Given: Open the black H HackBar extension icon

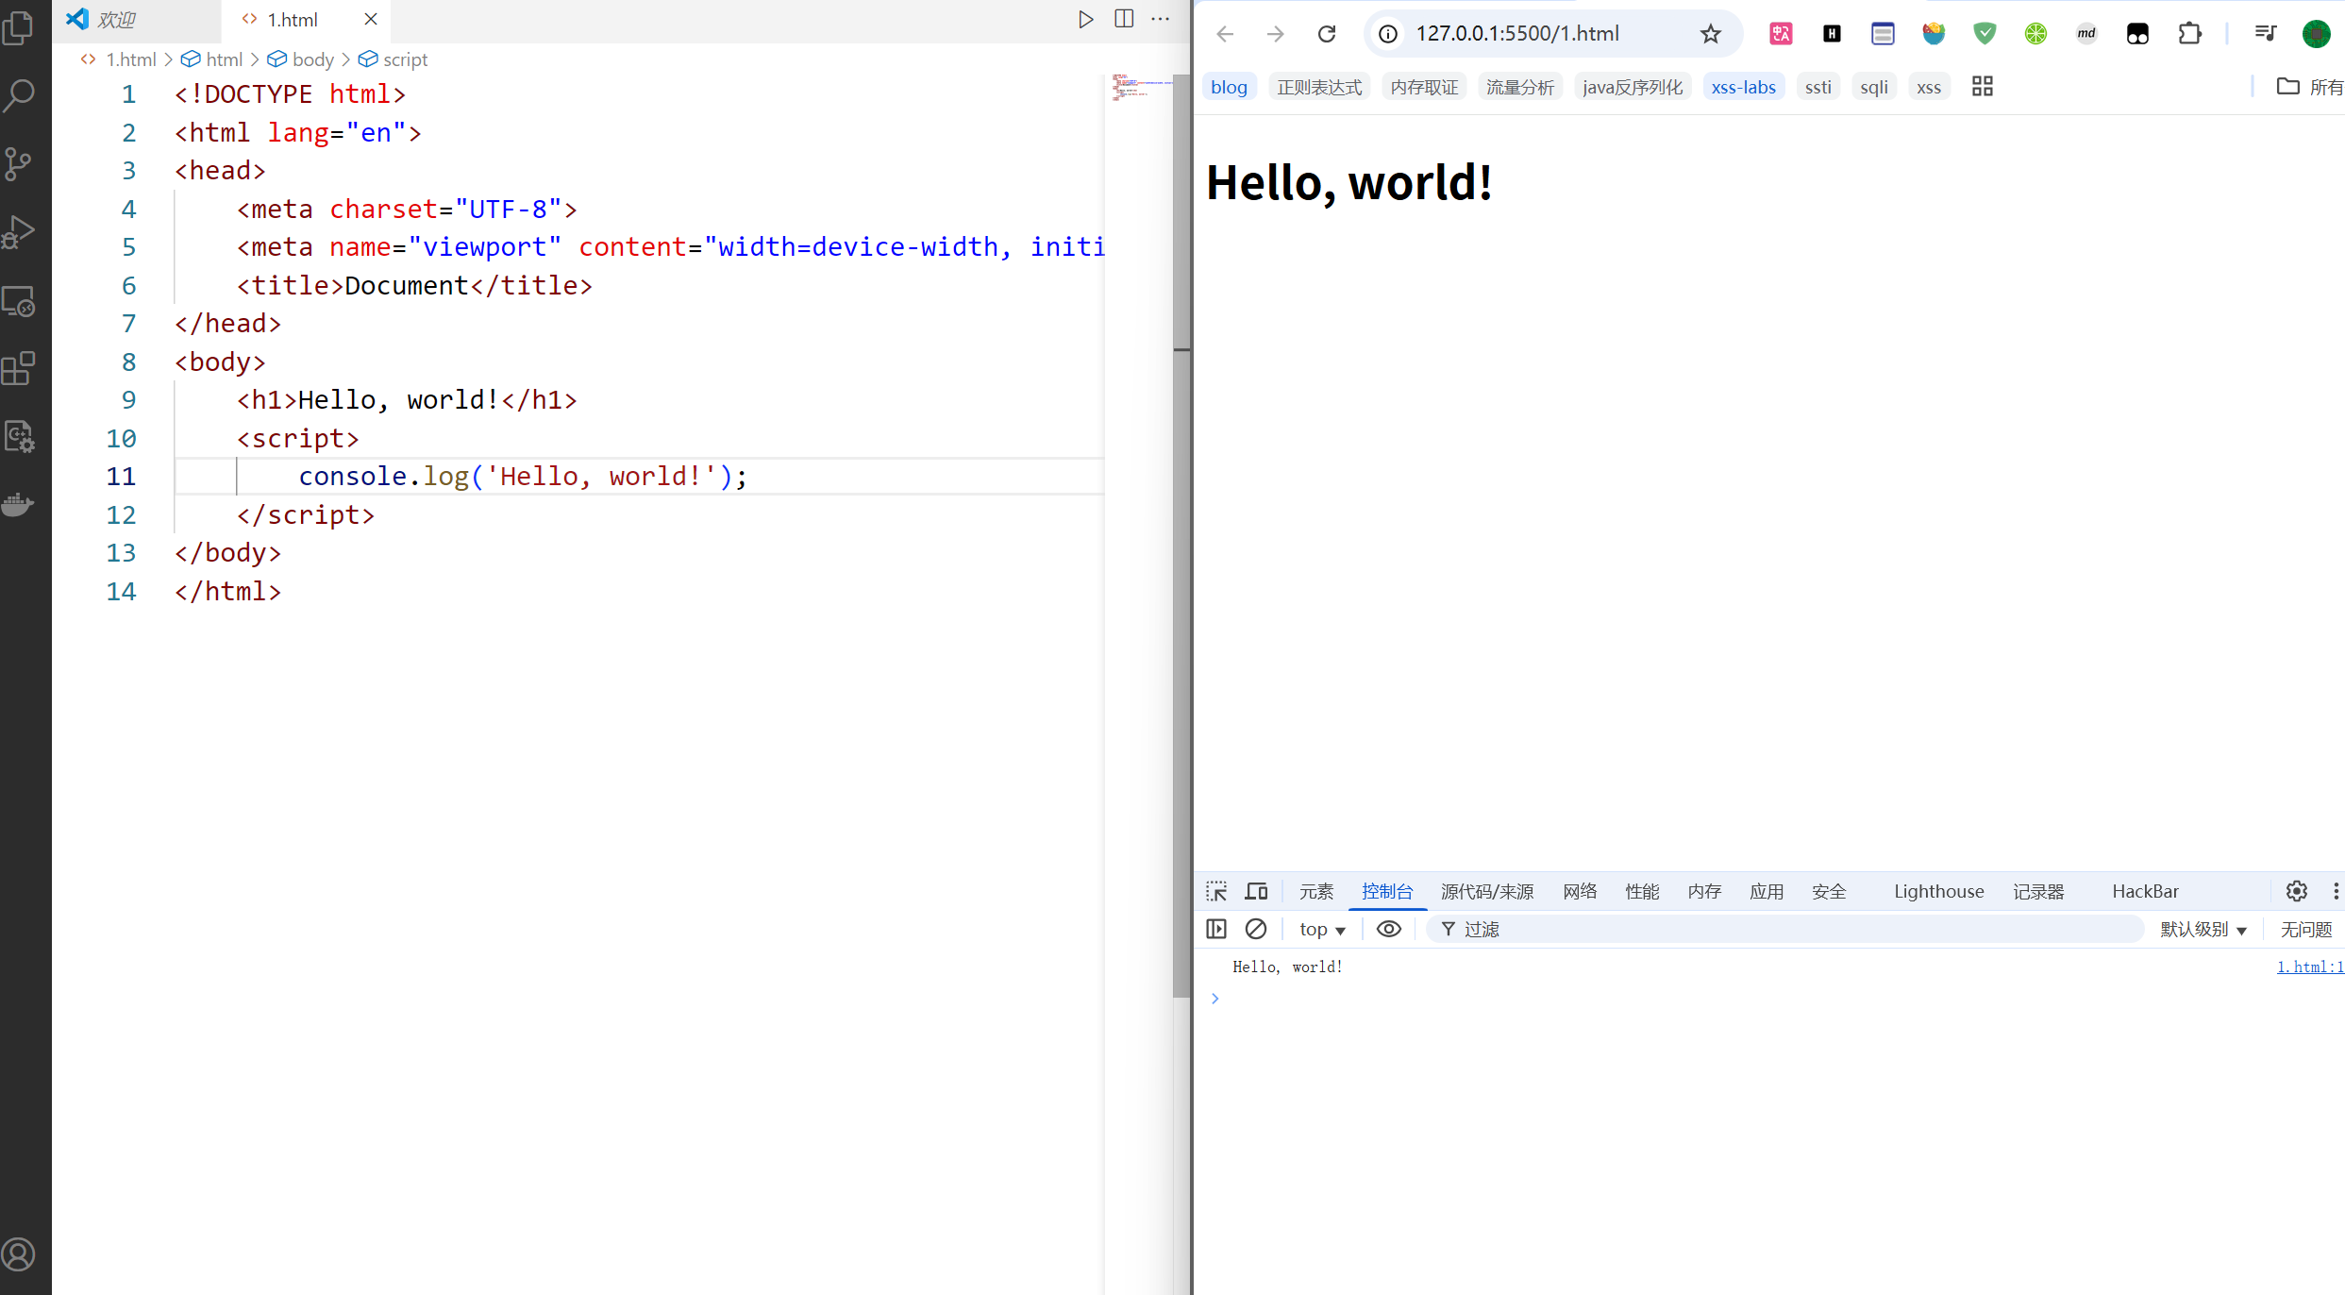Looking at the screenshot, I should coord(1832,34).
